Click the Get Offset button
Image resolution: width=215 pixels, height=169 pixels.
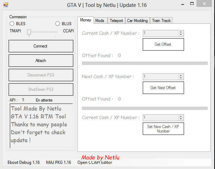coord(163,44)
